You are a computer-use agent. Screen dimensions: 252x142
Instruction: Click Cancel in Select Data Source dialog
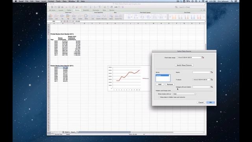[x=201, y=103]
